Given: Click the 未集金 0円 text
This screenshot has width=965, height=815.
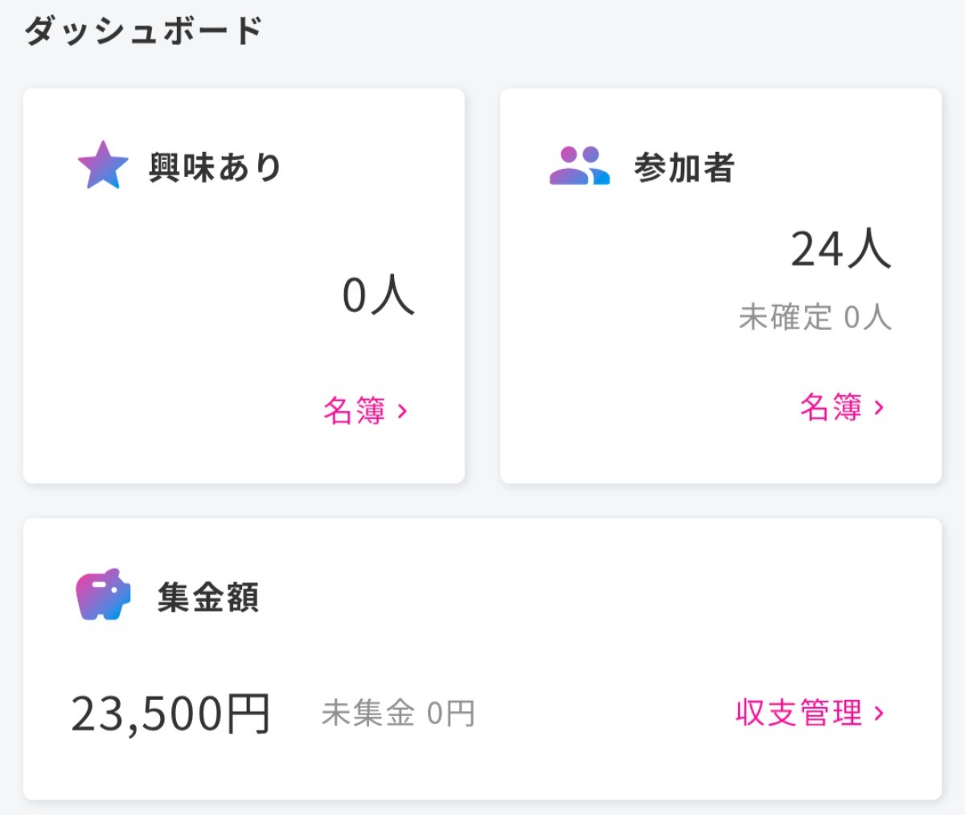Looking at the screenshot, I should (x=398, y=714).
